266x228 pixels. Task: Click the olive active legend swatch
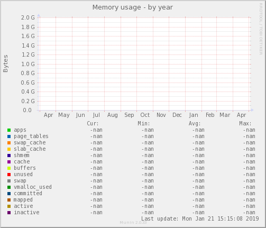pyautogui.click(x=9, y=206)
